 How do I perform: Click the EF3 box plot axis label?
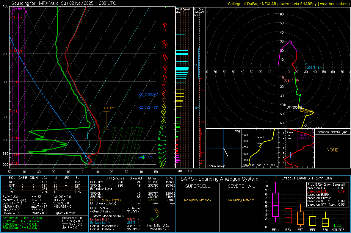coord(288,230)
